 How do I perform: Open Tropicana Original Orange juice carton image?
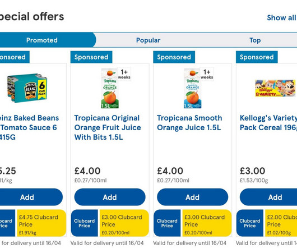(x=110, y=88)
